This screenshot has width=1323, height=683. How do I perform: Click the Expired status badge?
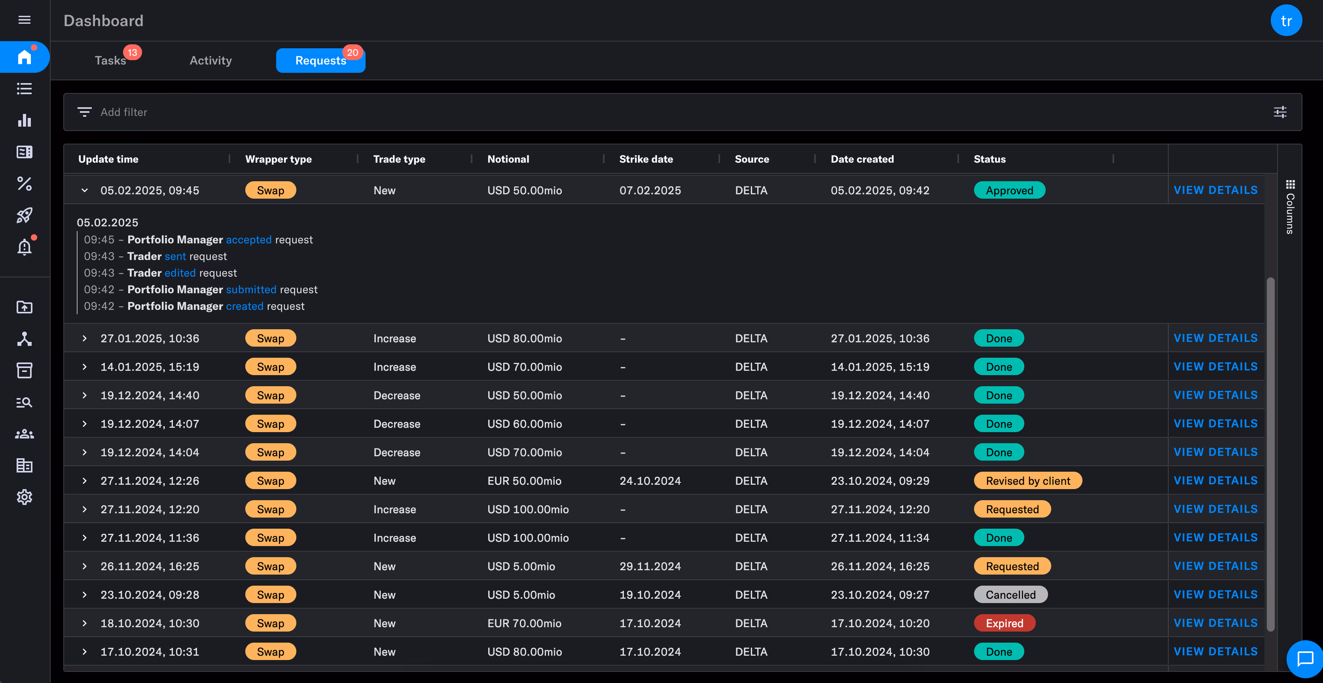1005,623
